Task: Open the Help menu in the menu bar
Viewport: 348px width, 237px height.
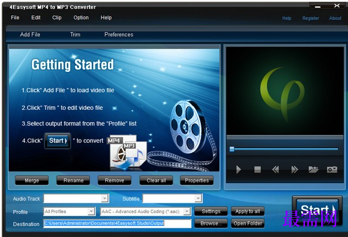Action: pos(106,18)
